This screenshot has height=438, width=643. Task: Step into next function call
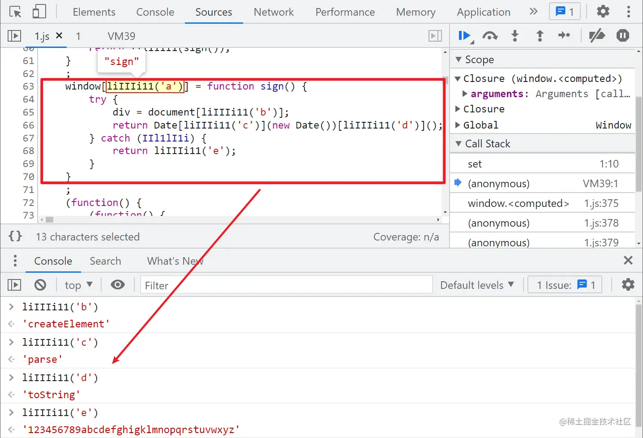pos(515,36)
